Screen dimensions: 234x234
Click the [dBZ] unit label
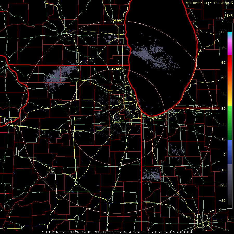pyautogui.click(x=221, y=18)
